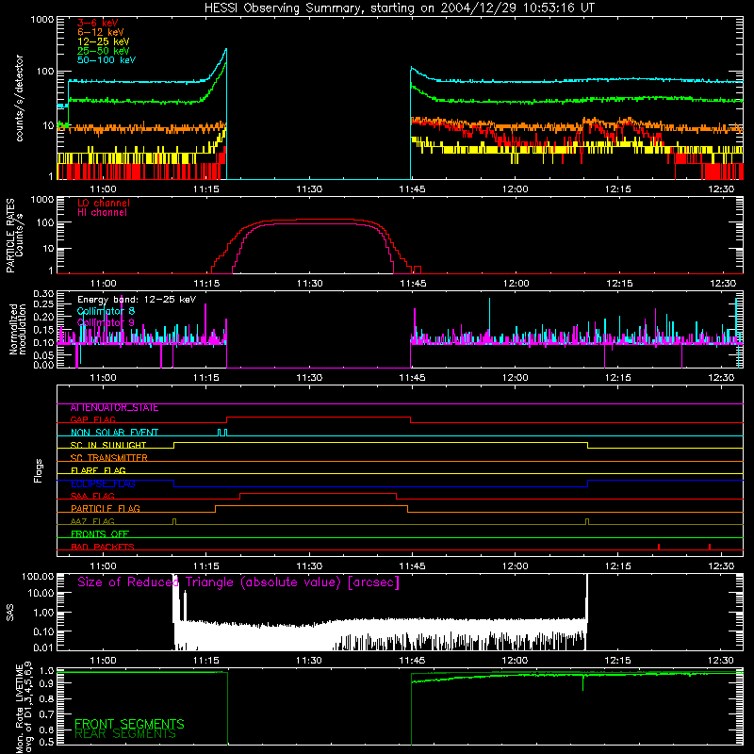Screen dimensions: 754x754
Task: Click the FLARE_FLAG label
Action: pos(98,470)
